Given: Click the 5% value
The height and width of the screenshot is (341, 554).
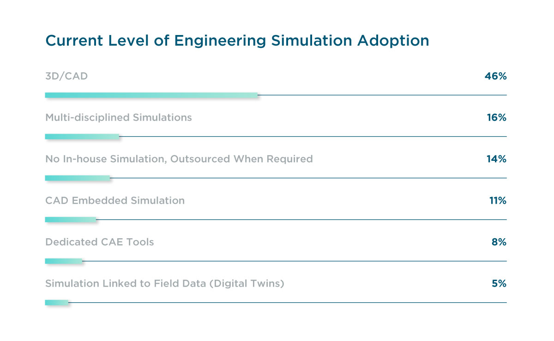Looking at the screenshot, I should tap(499, 283).
